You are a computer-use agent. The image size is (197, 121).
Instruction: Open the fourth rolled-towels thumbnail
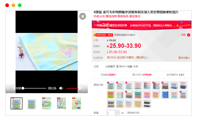[x=61, y=103]
